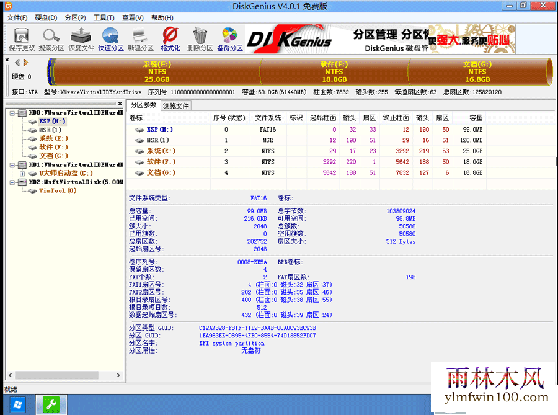558x415 pixels.
Task: Select ESP(H:) in the disk tree
Action: (52, 122)
